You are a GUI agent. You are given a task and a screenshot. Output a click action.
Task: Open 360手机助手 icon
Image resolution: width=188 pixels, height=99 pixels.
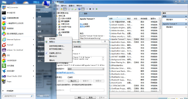tap(4, 61)
